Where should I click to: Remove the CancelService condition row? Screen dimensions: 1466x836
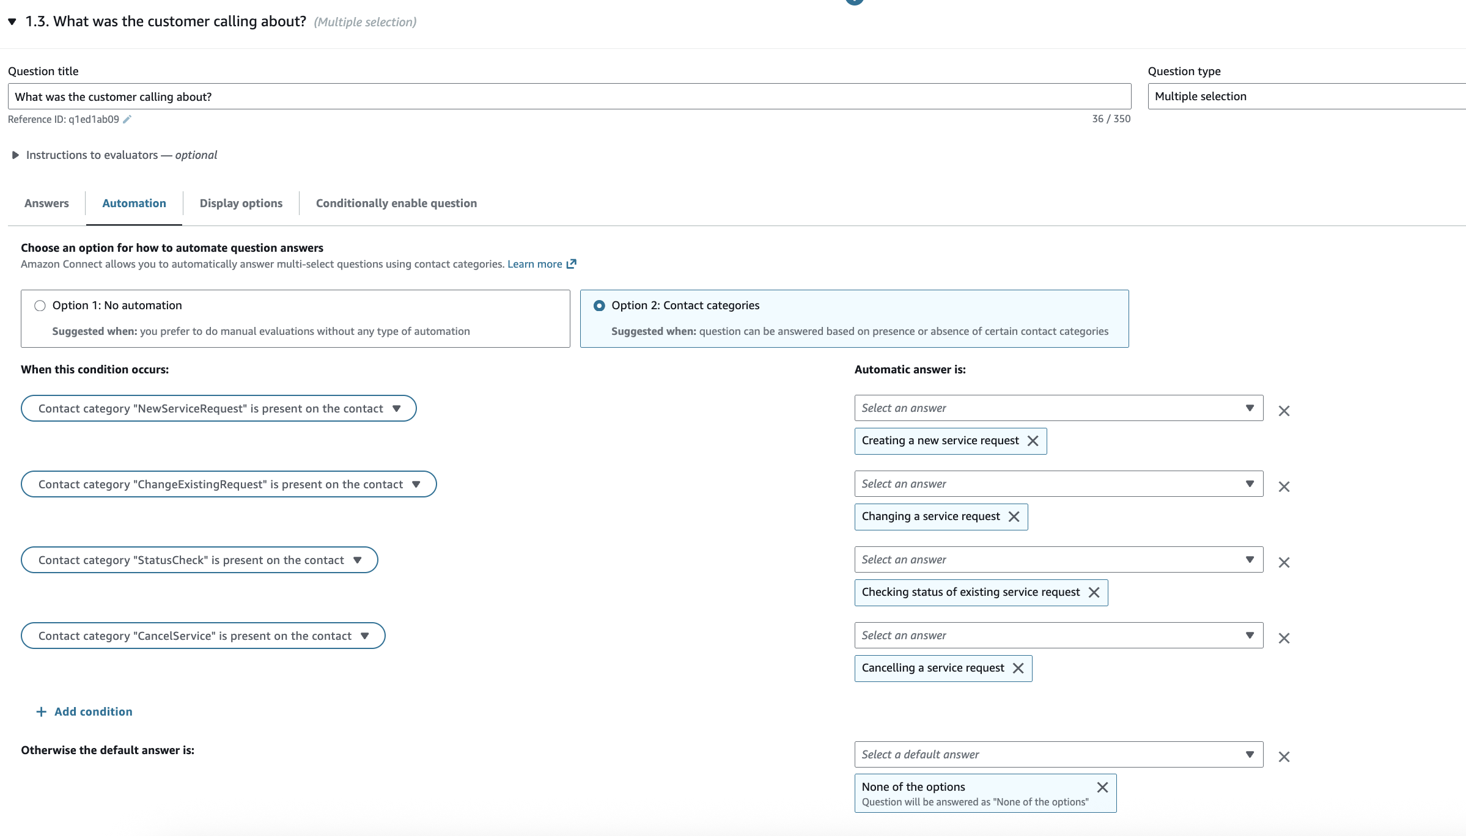[1284, 637]
